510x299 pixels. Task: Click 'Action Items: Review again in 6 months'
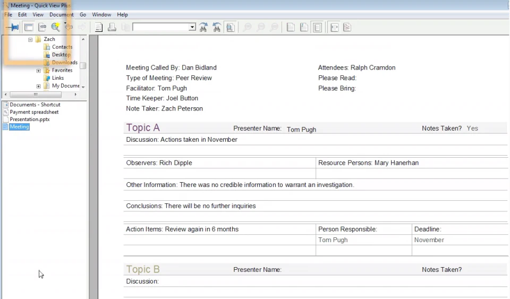(x=182, y=229)
